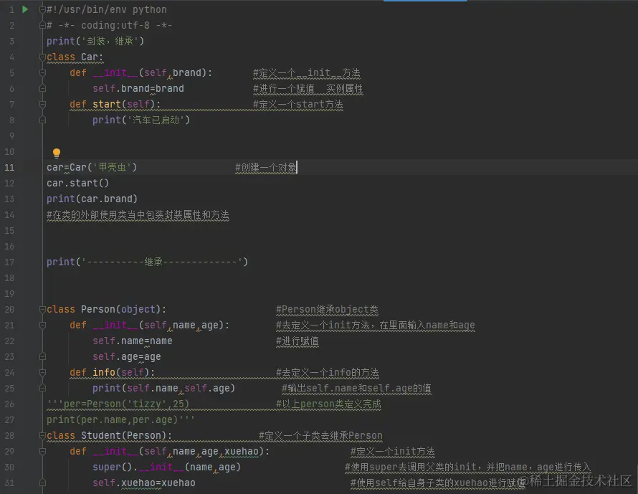Collapse the shebang header fold region
Screen dimensions: 638x494
42,9
